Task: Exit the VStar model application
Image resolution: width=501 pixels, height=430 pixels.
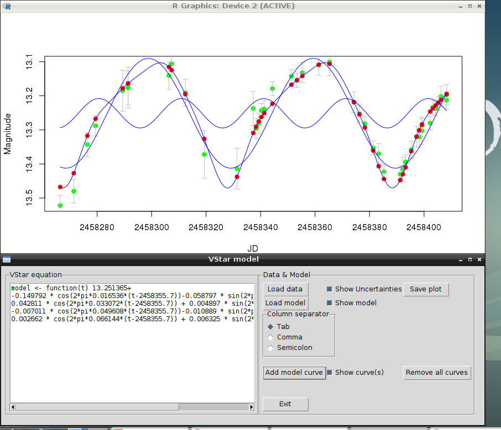Action: point(285,404)
